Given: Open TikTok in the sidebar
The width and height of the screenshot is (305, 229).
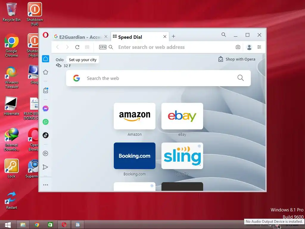Looking at the screenshot, I should [46, 135].
